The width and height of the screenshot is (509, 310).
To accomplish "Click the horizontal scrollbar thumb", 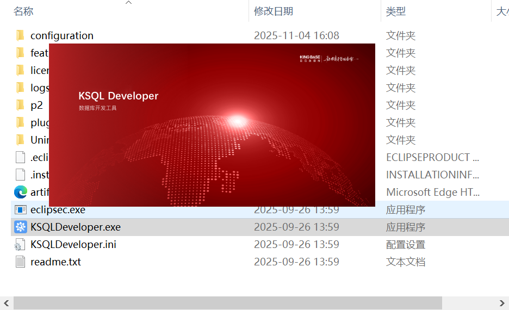I will [227, 303].
